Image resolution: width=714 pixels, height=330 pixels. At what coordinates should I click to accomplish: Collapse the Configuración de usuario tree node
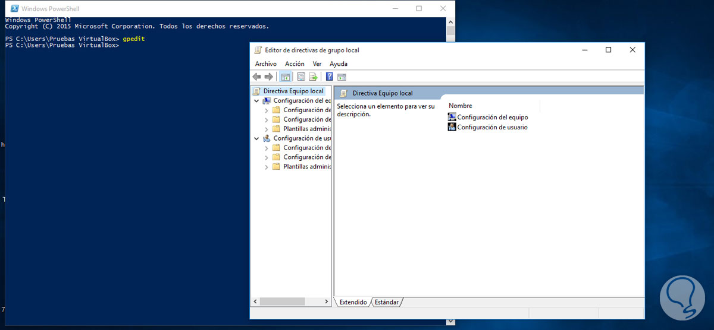click(x=256, y=138)
